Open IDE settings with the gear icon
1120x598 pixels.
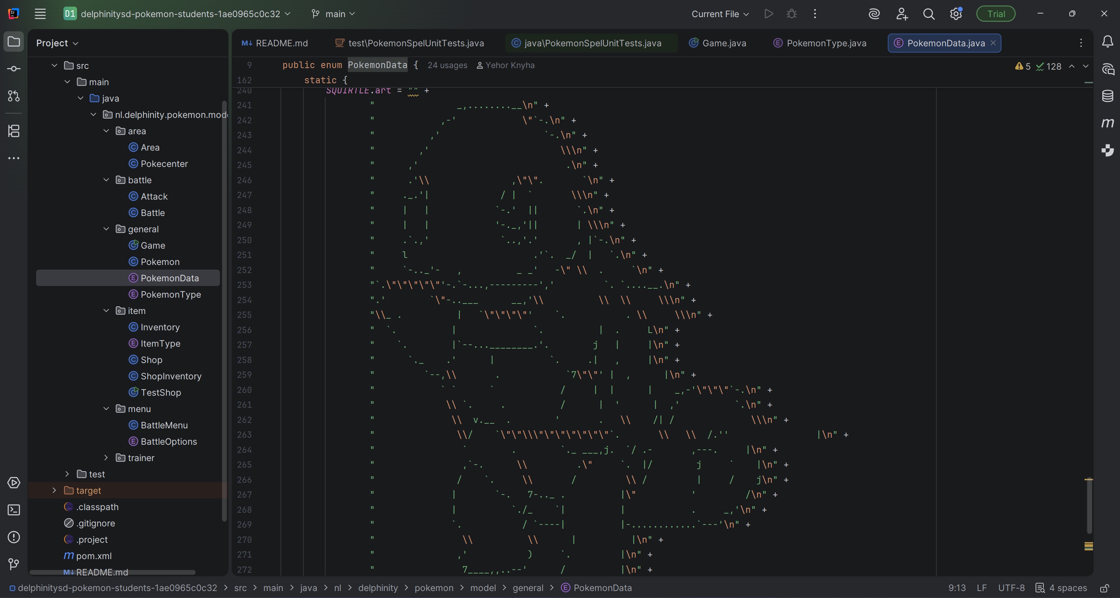(x=956, y=14)
